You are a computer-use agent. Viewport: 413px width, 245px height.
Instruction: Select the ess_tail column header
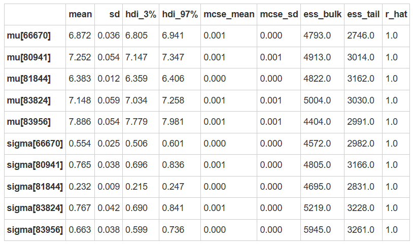(x=363, y=14)
